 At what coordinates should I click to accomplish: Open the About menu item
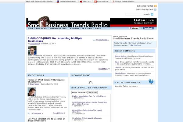(98, 28)
